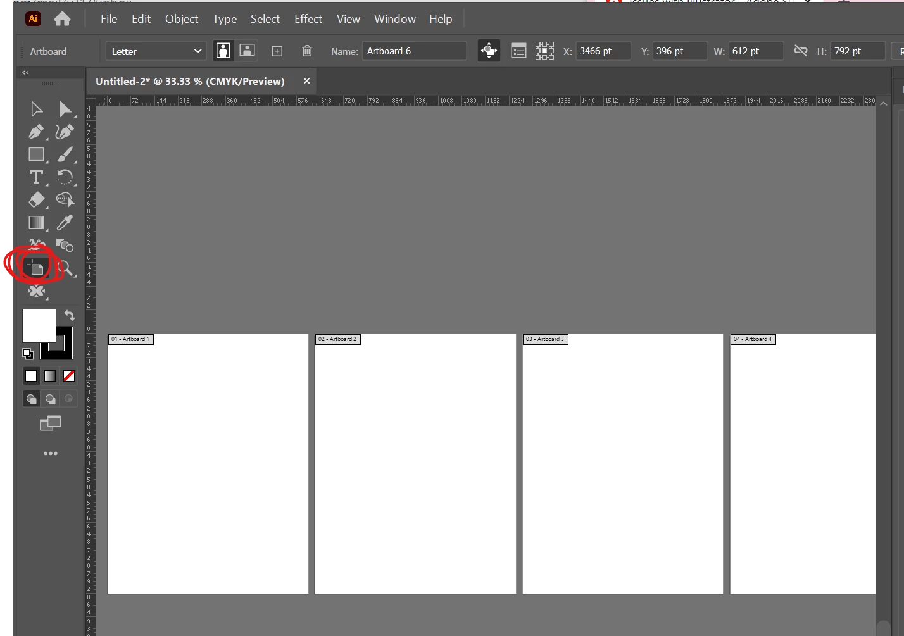
Task: Click the white Fill color swatch
Action: (x=39, y=325)
